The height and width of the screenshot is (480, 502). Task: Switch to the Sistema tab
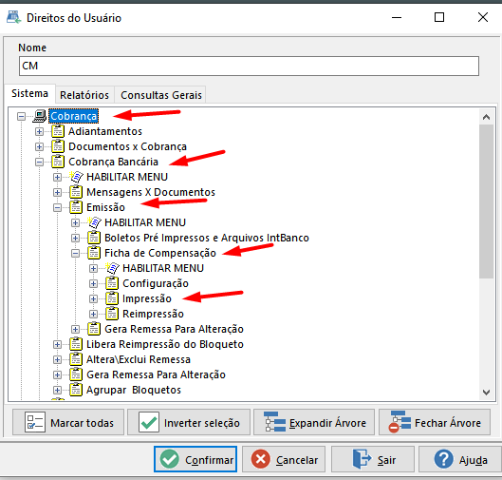pos(29,93)
